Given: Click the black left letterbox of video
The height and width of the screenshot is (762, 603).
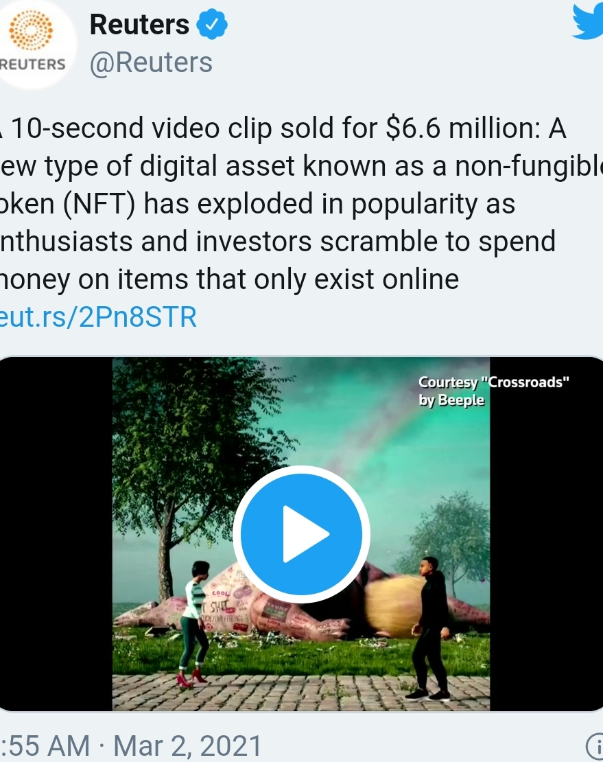Looking at the screenshot, I should (56, 534).
